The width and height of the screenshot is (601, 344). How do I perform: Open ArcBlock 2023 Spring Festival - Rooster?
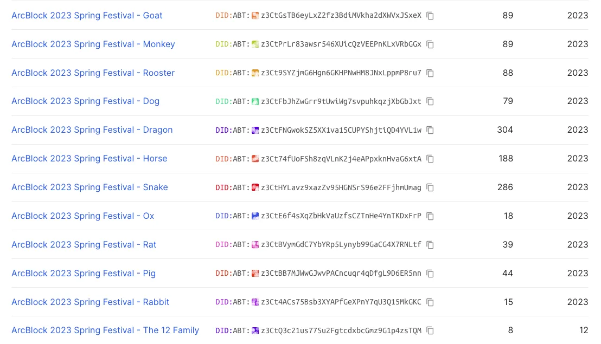tap(93, 73)
